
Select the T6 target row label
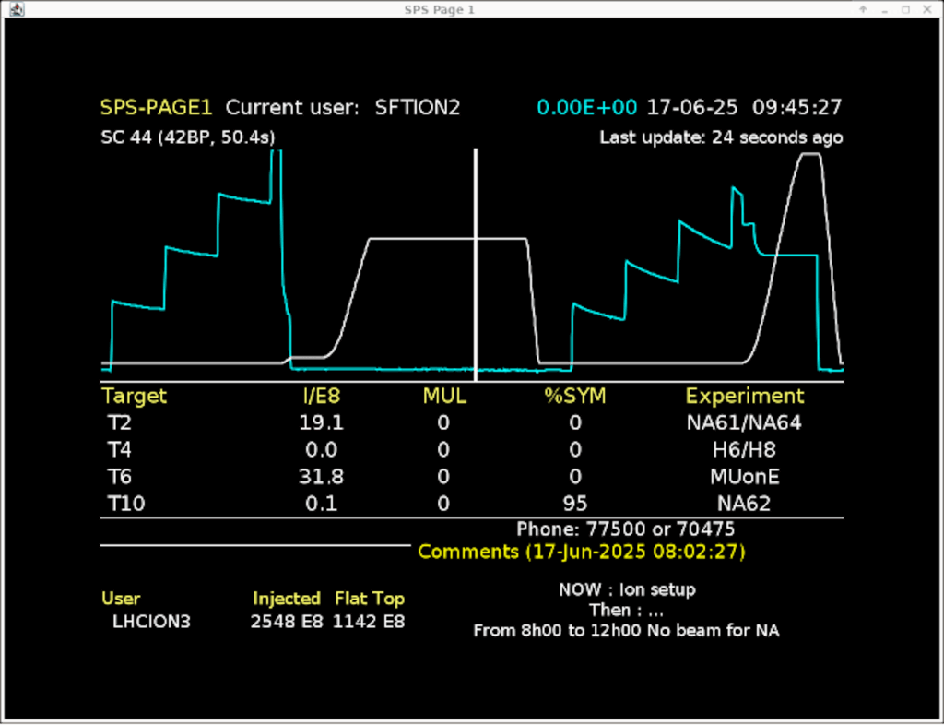click(x=119, y=477)
